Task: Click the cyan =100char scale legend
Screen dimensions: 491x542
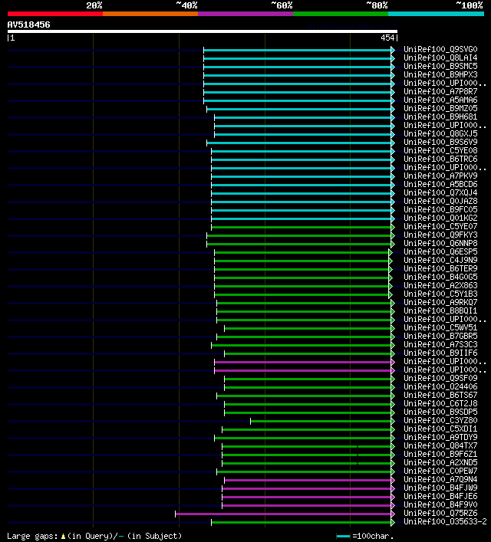Action: tap(365, 536)
